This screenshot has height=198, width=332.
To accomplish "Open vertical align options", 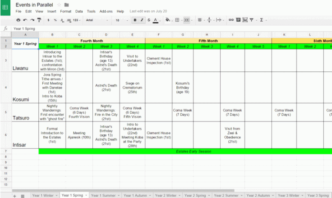I will 210,20.
